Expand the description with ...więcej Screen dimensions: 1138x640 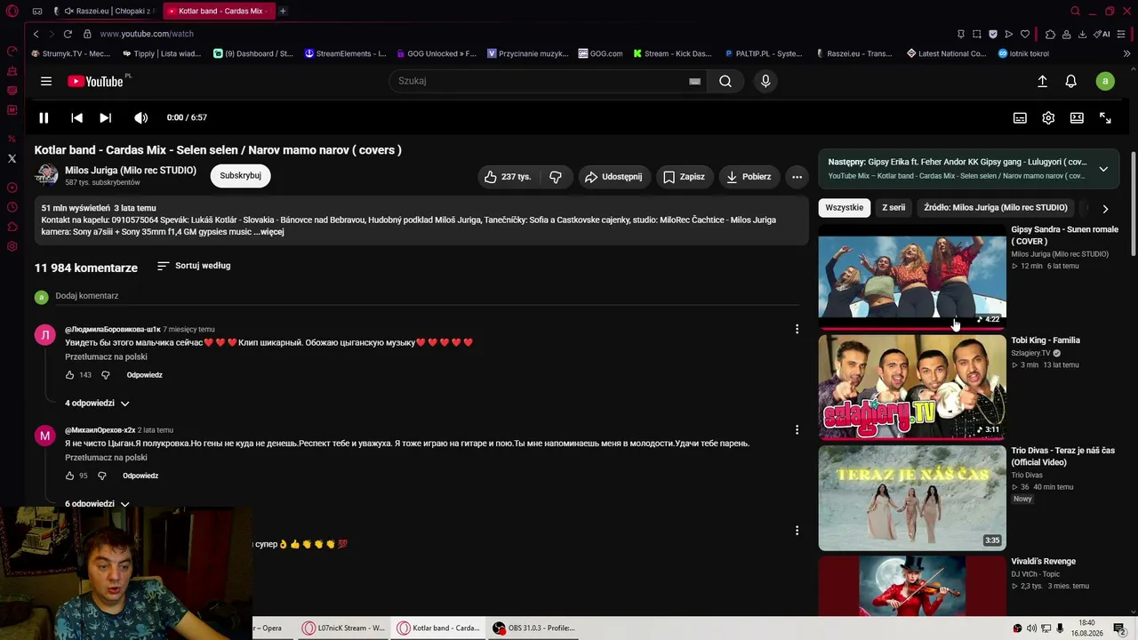click(268, 232)
